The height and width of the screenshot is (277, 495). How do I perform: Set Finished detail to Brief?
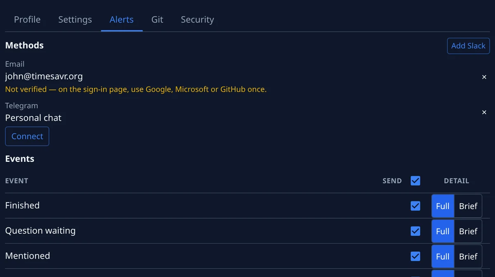point(468,206)
